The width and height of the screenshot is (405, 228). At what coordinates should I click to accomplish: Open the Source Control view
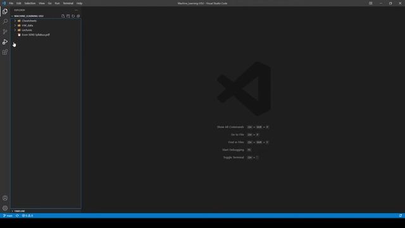coord(5,32)
